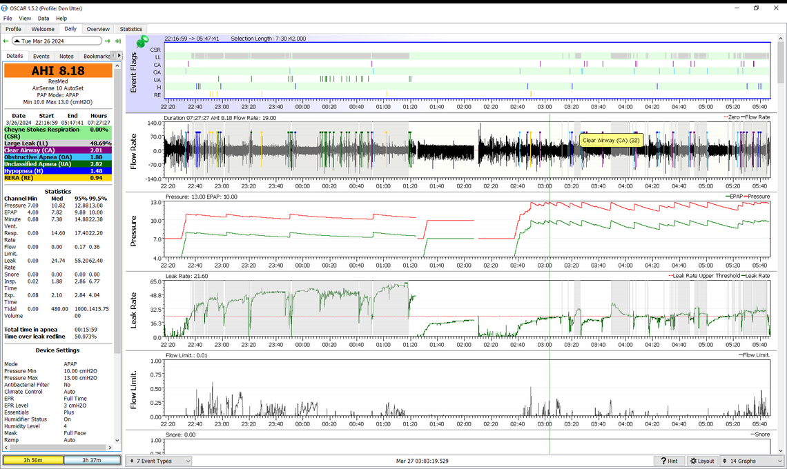This screenshot has height=469, width=787.
Task: Click the Humidity Level 4 setting
Action: pos(36,426)
